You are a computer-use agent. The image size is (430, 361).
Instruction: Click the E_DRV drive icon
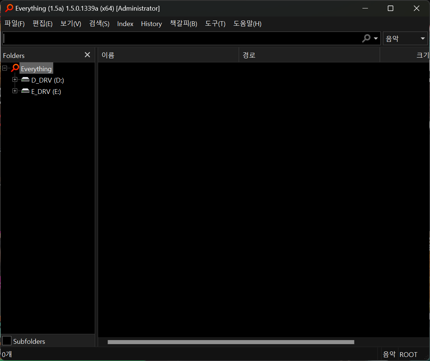point(25,91)
